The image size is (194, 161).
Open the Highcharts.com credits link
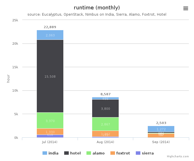point(178,156)
